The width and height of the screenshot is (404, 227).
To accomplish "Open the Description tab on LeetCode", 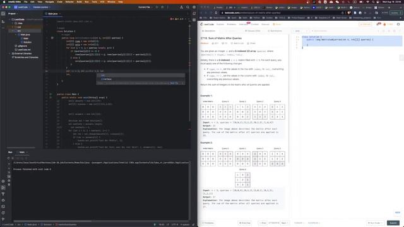I will click(208, 31).
